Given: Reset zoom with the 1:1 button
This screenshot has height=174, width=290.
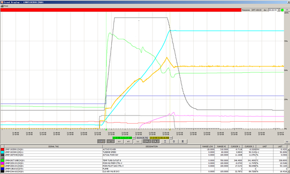Looking at the screenshot, I should (x=138, y=141).
